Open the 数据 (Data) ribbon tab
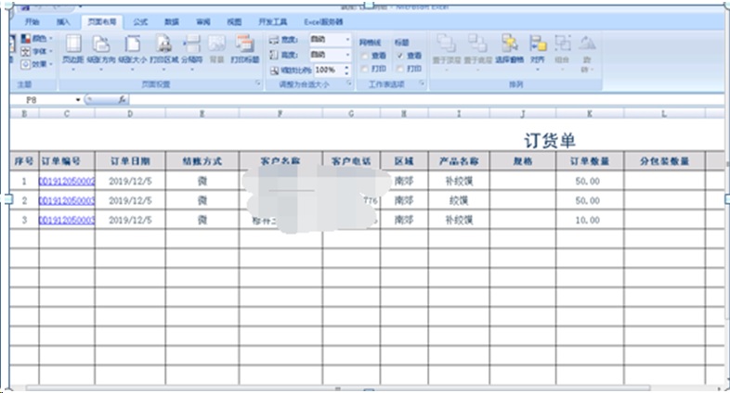 click(x=172, y=20)
